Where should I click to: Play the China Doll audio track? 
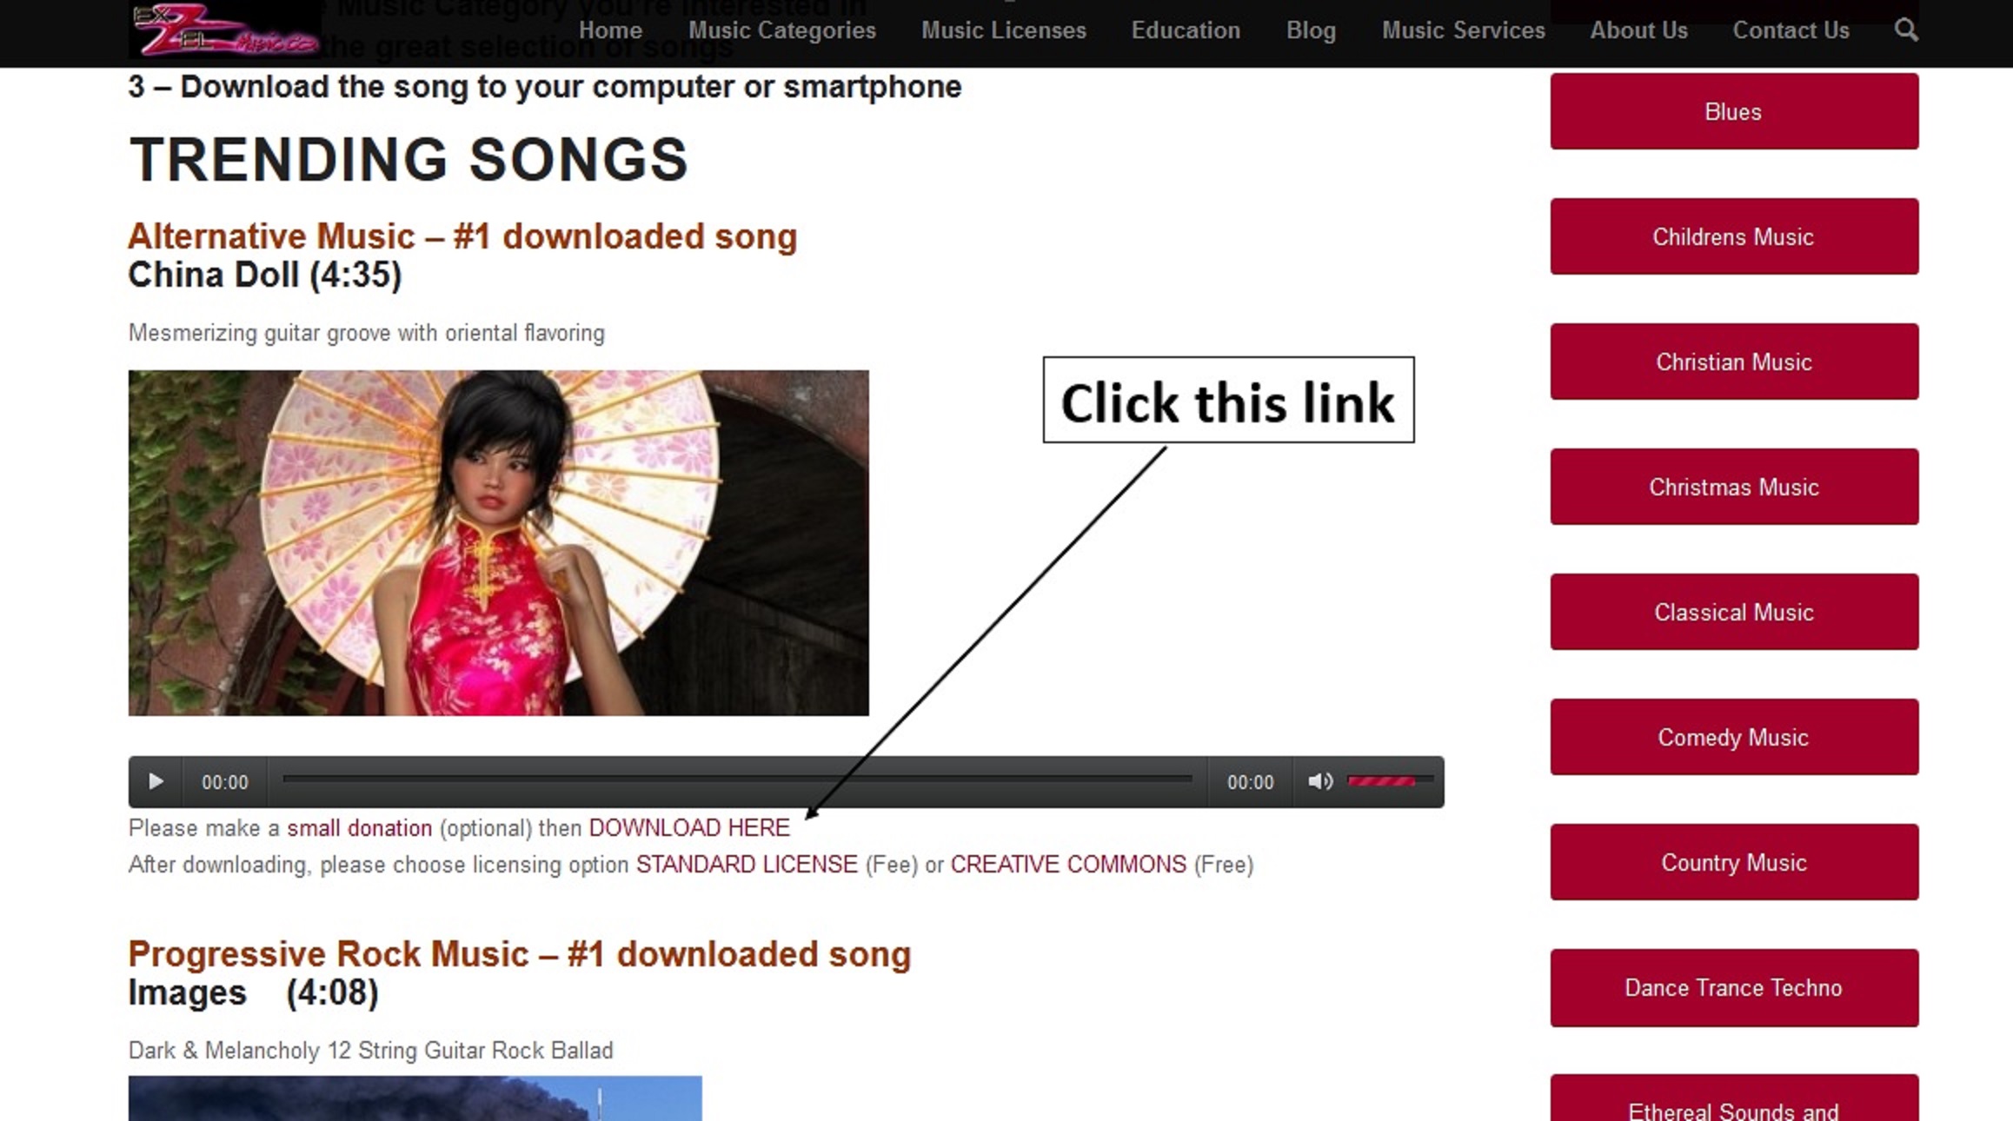[156, 781]
